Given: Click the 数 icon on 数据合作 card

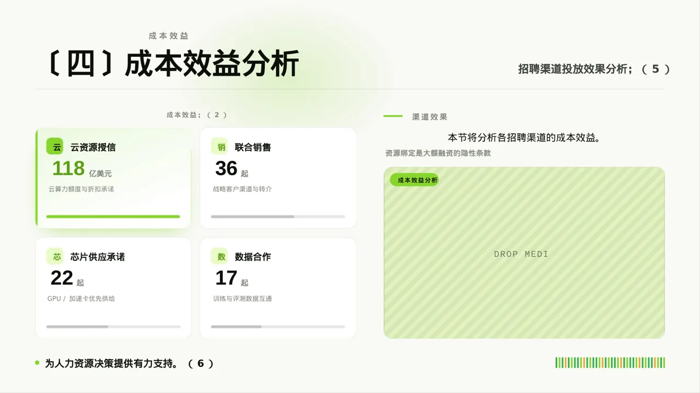Looking at the screenshot, I should [220, 257].
